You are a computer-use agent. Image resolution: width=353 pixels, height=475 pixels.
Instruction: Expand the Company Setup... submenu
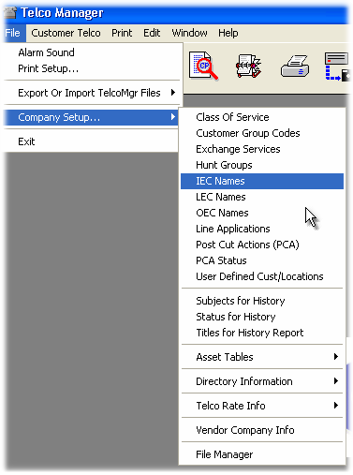92,117
